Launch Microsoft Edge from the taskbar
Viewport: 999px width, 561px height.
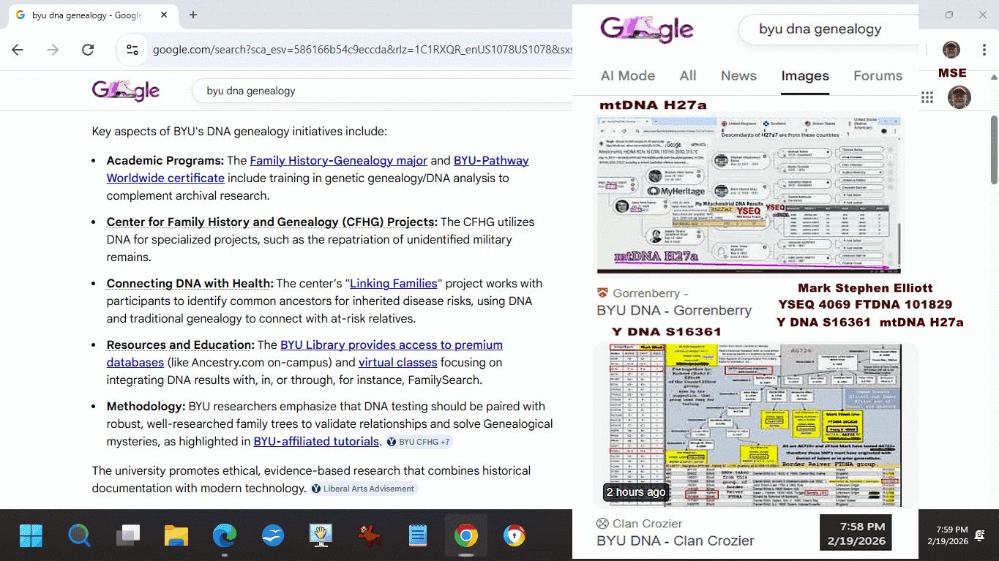(225, 536)
